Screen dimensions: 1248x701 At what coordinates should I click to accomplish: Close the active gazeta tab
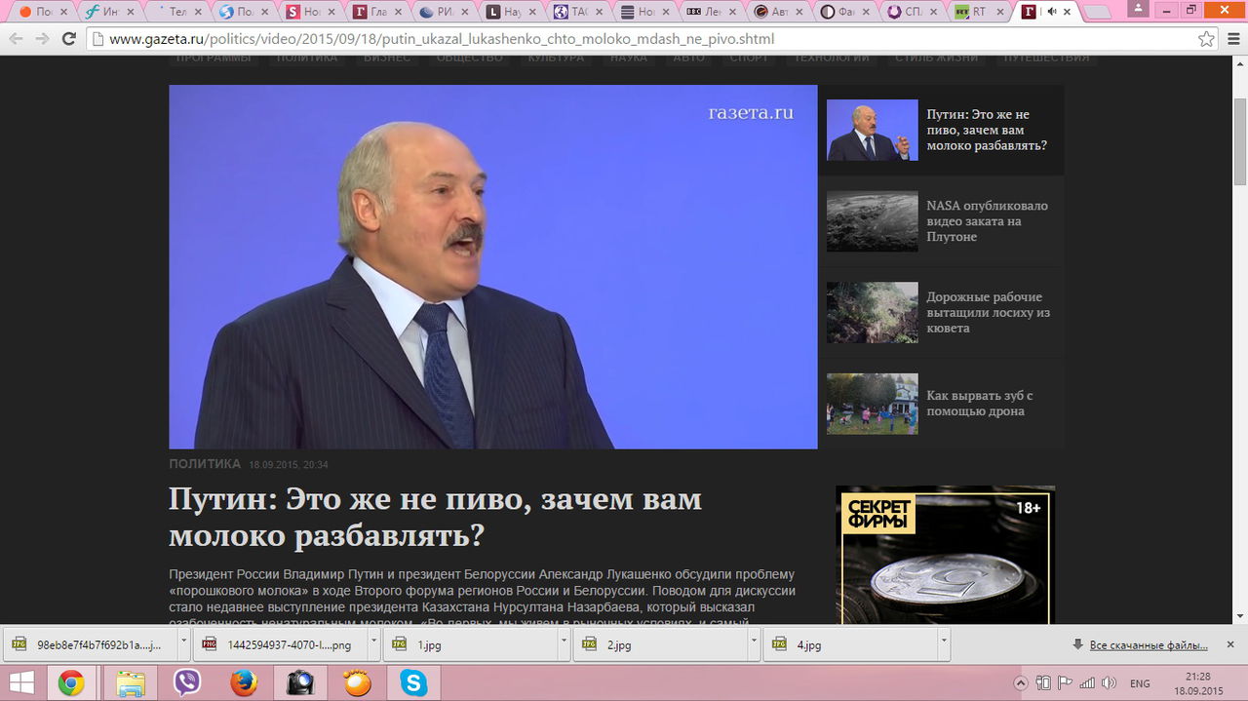point(1067,12)
